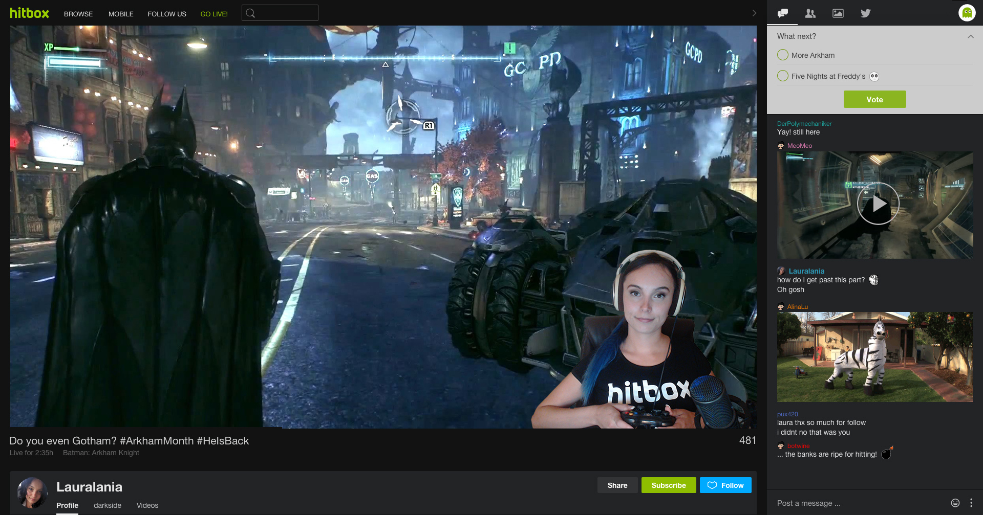Play MeoMeo's shared video clip
Viewport: 983px width, 515px height.
click(x=878, y=204)
